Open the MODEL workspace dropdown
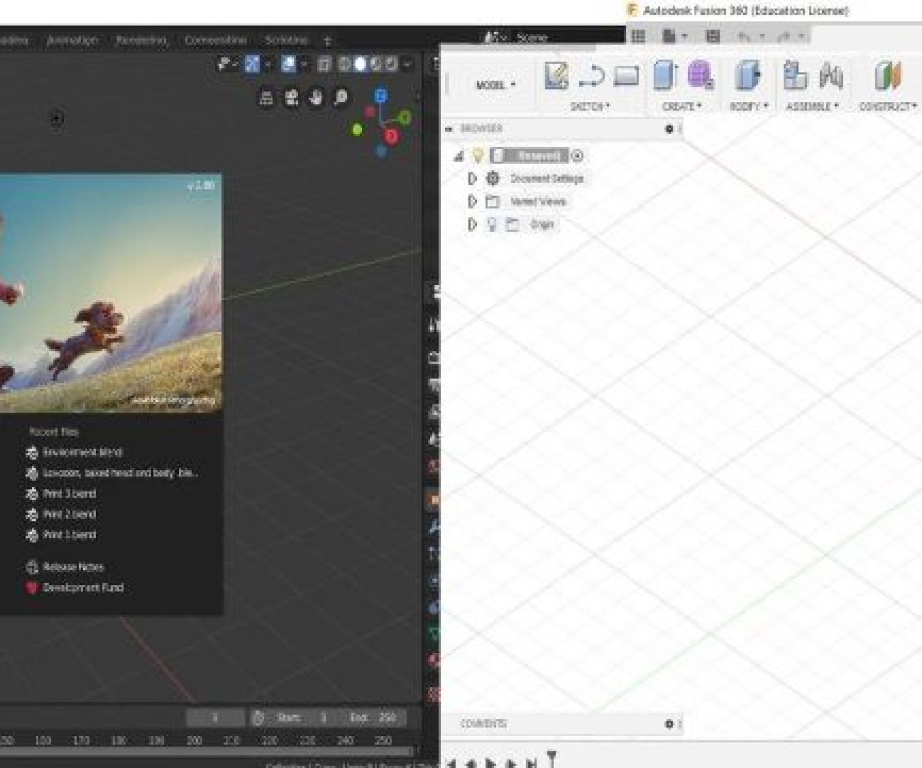The image size is (922, 768). tap(495, 85)
